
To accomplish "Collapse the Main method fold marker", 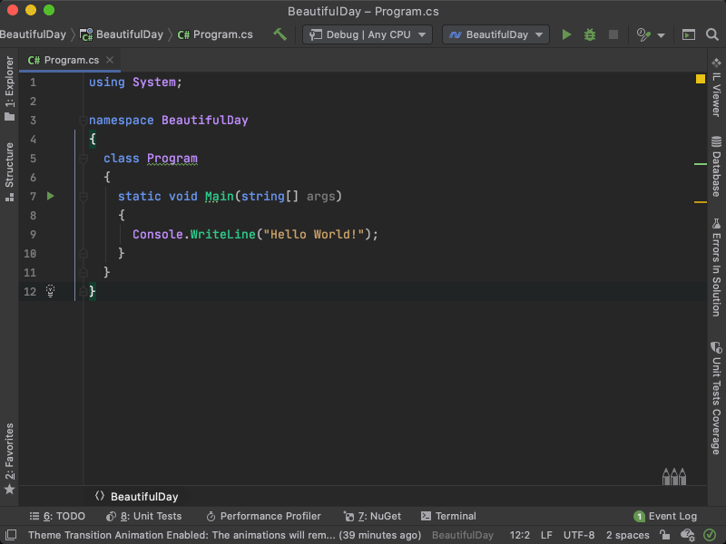I will tap(83, 197).
